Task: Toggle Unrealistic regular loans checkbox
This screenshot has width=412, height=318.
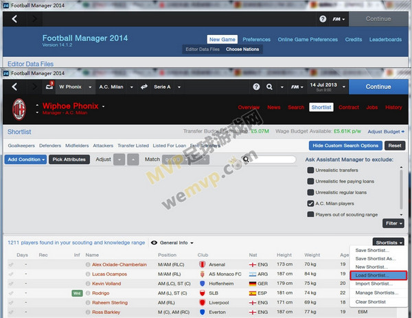Action: (310, 192)
